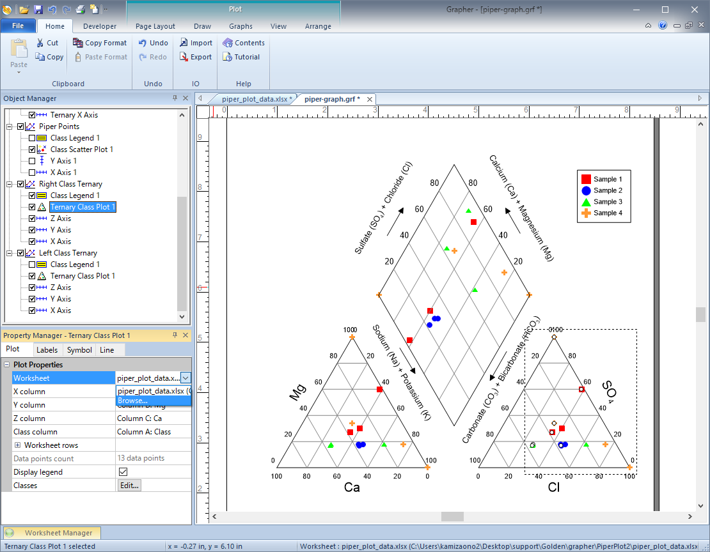This screenshot has width=710, height=552.
Task: Pin the Property Manager panel
Action: (175, 335)
